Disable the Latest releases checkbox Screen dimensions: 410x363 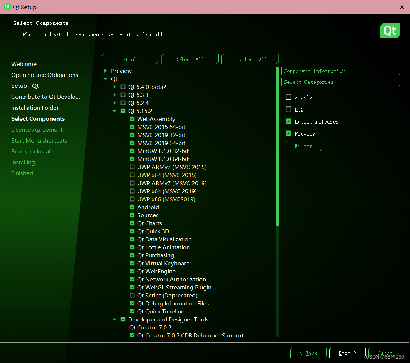[x=288, y=121]
